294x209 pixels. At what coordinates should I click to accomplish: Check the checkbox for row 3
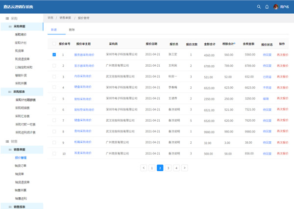[54, 77]
